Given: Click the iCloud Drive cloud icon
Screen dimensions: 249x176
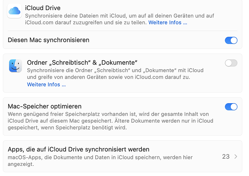Looking at the screenshot, I should click(14, 10).
